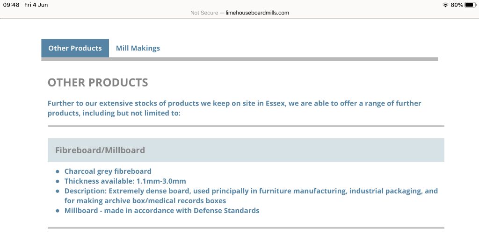Click the intro paragraph about Essex stocks
This screenshot has width=479, height=235.
[x=234, y=108]
